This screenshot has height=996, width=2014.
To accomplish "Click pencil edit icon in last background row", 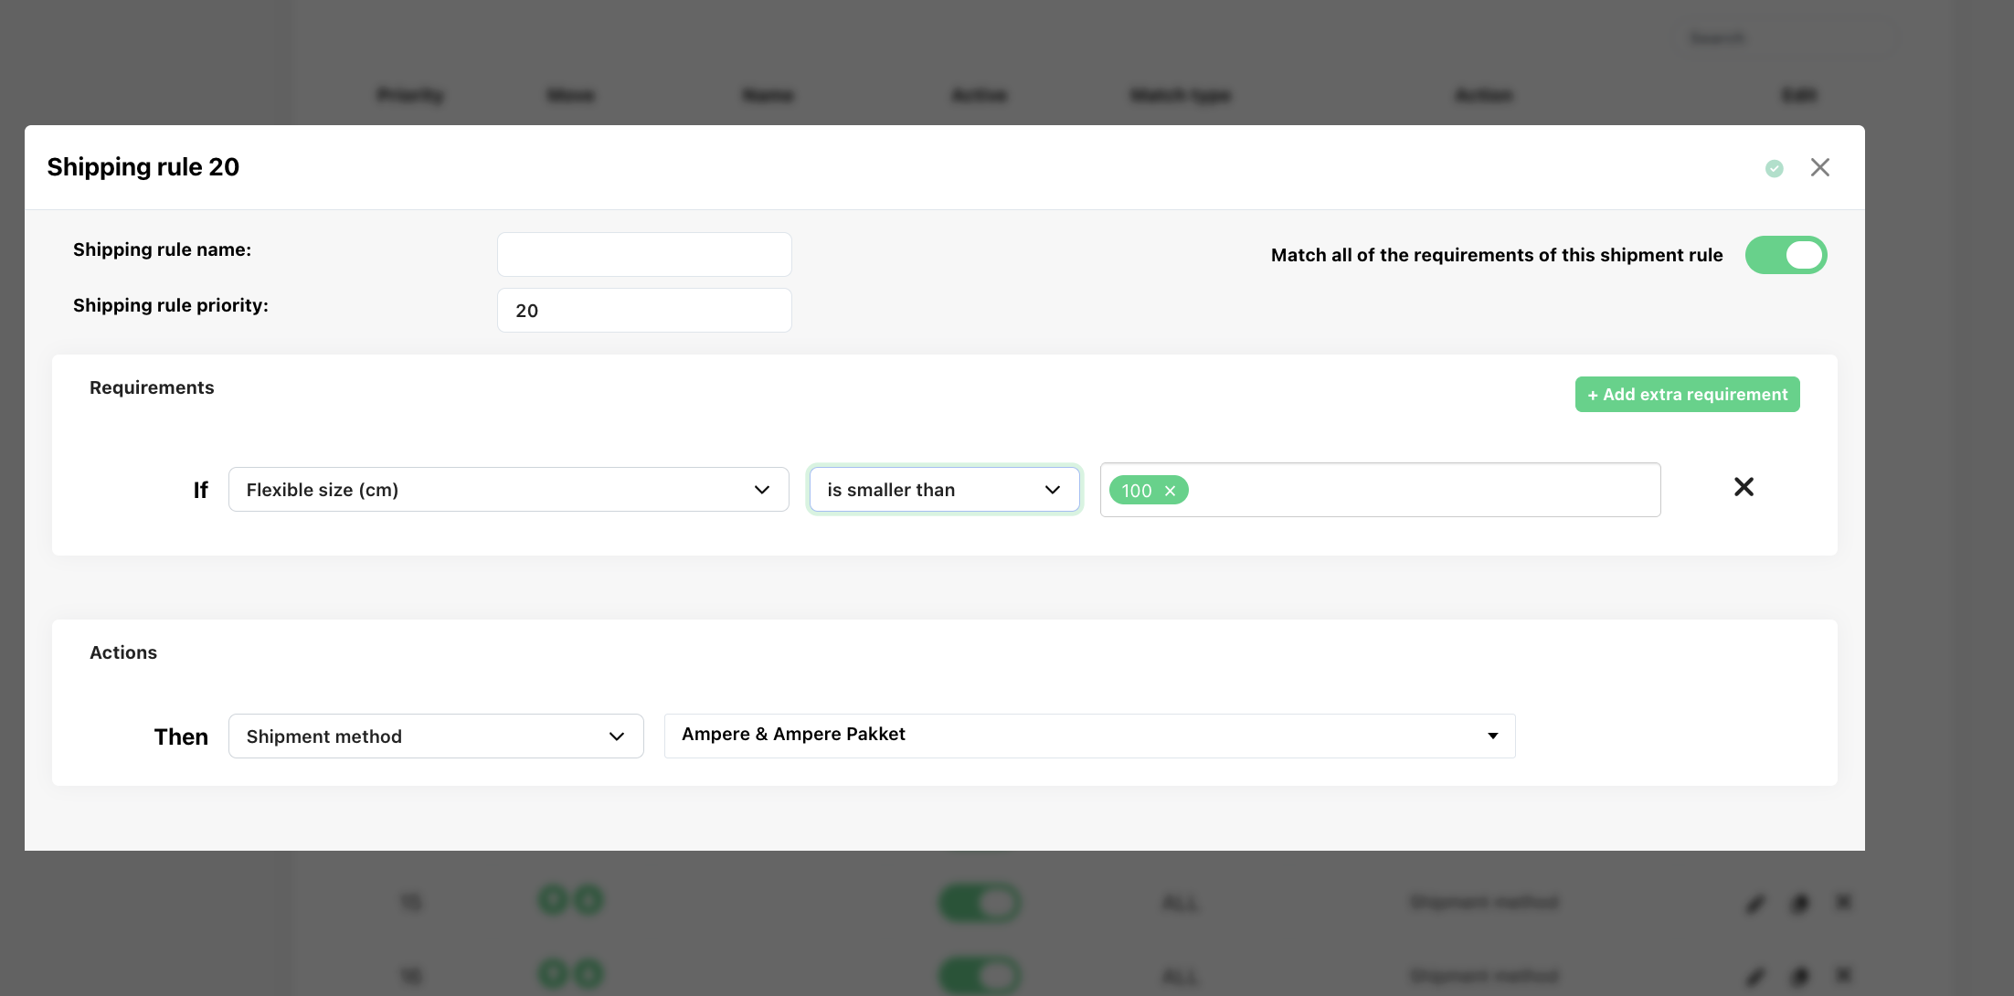I will tap(1755, 976).
